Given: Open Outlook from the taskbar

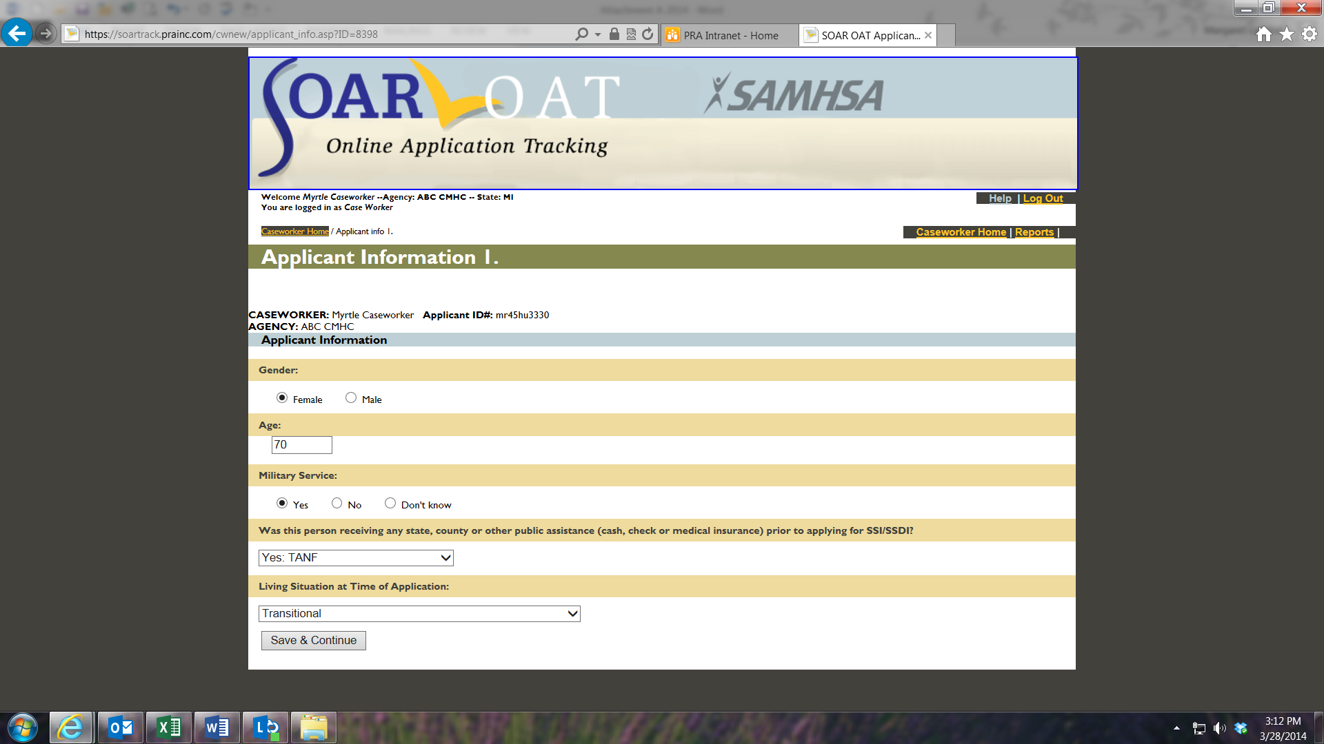Looking at the screenshot, I should 121,727.
